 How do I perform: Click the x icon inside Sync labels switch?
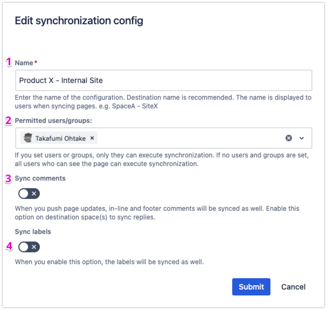pos(34,247)
